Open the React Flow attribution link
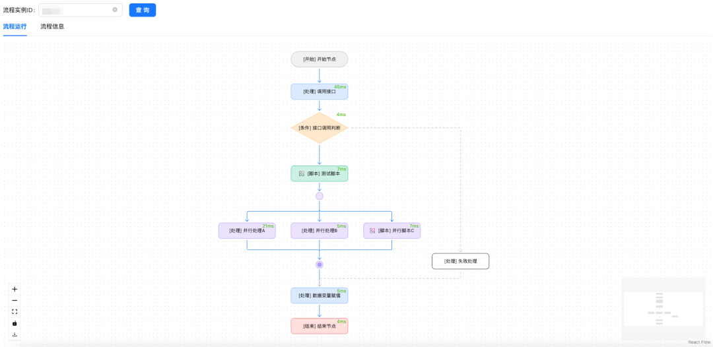 699,342
